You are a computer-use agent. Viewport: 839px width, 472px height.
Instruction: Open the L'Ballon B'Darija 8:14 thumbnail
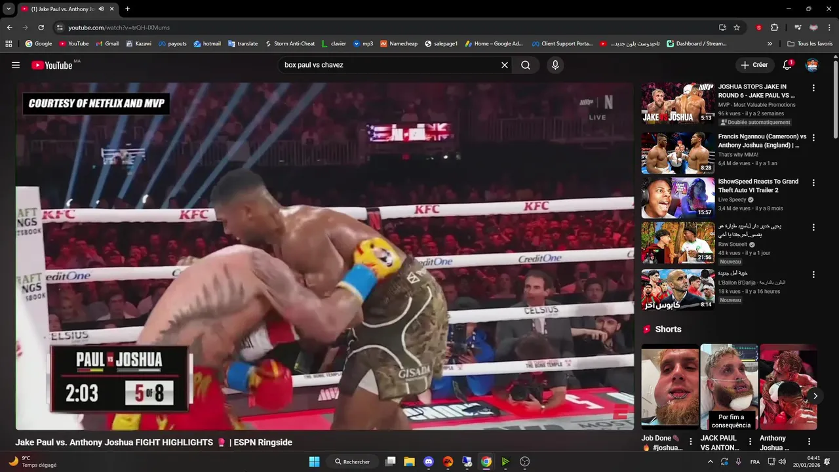click(678, 290)
